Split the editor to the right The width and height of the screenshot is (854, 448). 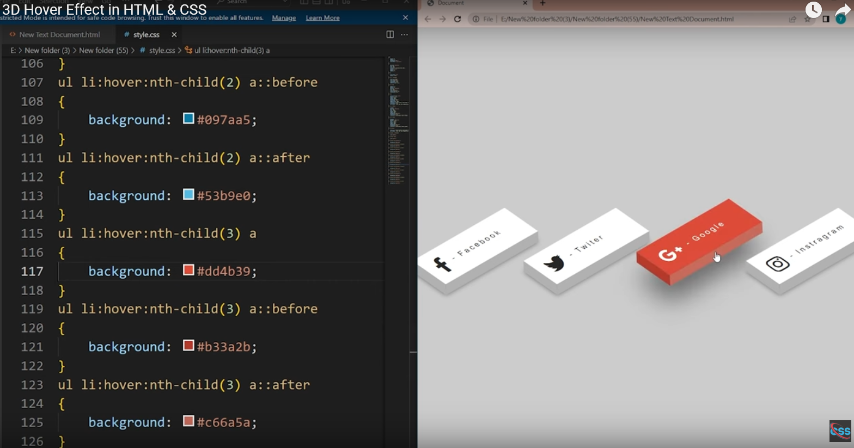[x=390, y=34]
